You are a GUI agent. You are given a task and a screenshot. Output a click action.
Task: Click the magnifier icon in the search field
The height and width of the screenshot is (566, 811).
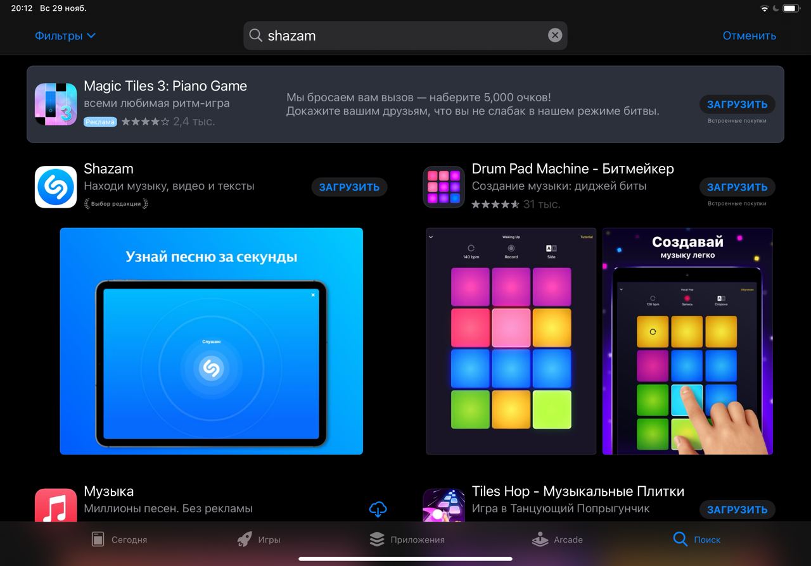(255, 35)
